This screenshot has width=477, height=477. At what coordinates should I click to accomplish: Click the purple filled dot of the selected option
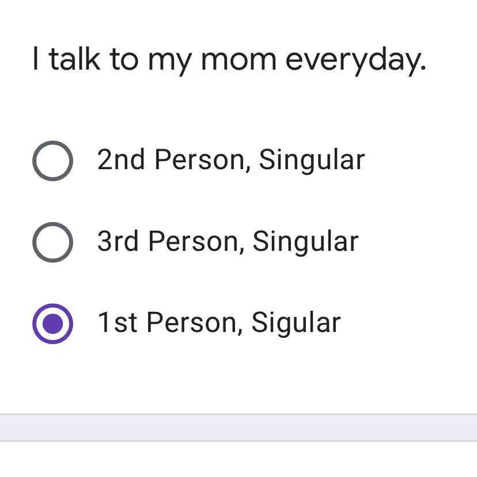(x=52, y=323)
